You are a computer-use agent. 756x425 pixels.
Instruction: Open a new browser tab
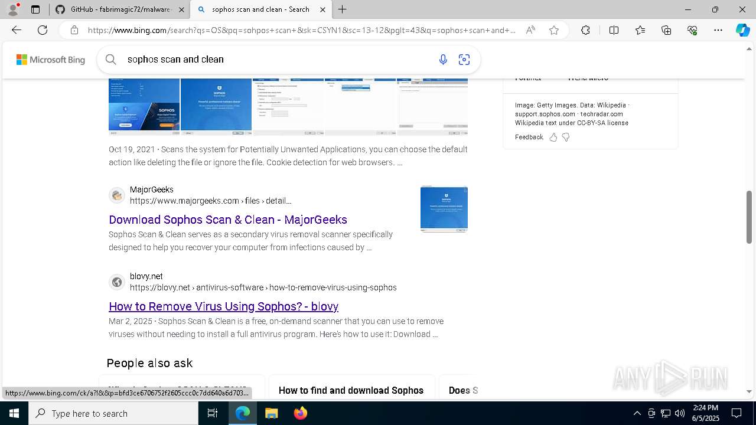click(343, 9)
